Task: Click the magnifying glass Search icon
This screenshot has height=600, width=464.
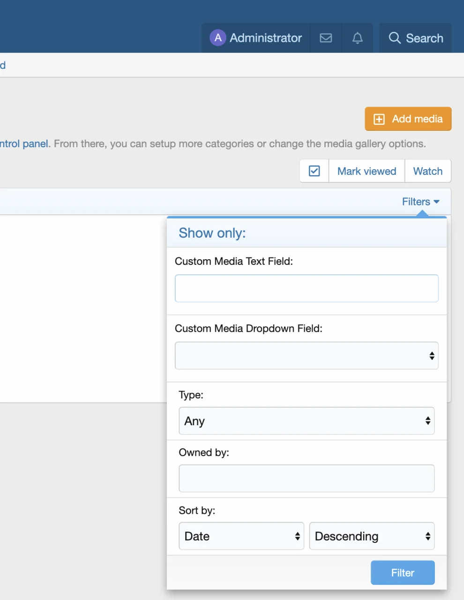Action: [x=395, y=38]
